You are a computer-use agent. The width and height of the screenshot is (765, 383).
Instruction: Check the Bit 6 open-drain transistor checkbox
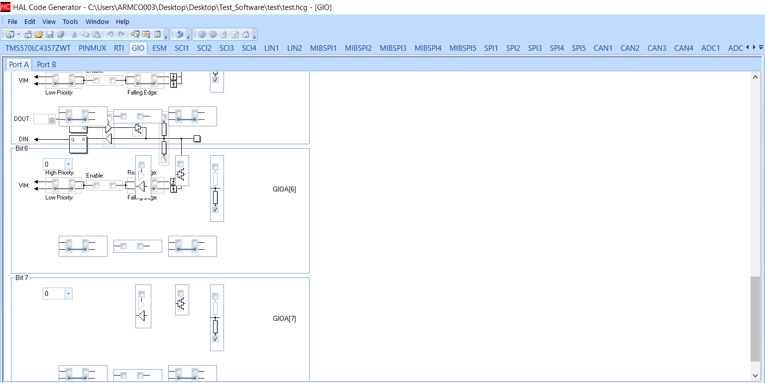[x=181, y=164]
